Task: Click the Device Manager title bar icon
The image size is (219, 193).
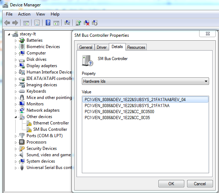Action: pyautogui.click(x=5, y=5)
